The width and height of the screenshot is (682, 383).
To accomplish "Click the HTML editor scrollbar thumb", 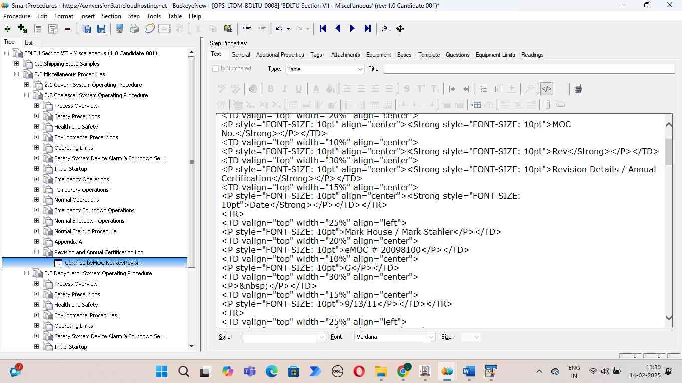I will click(669, 151).
